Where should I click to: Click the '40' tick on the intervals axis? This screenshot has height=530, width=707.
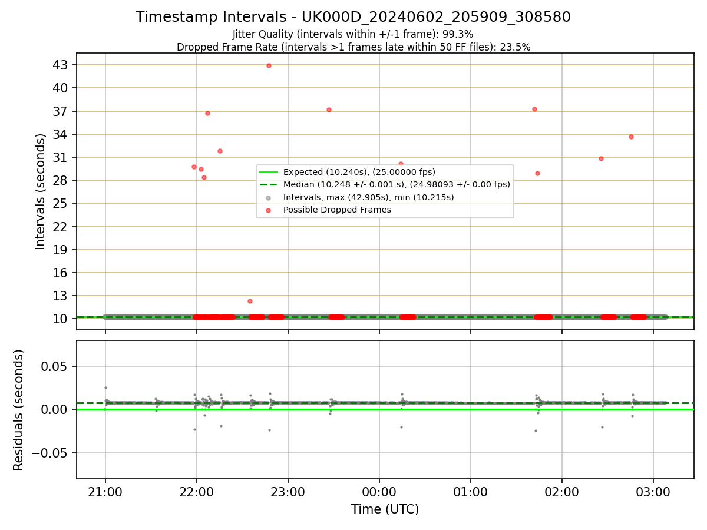coord(61,88)
